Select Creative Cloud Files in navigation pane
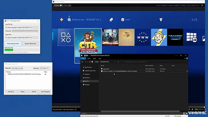Image resolution: width=208 pixels, height=117 pixels. click(x=90, y=71)
